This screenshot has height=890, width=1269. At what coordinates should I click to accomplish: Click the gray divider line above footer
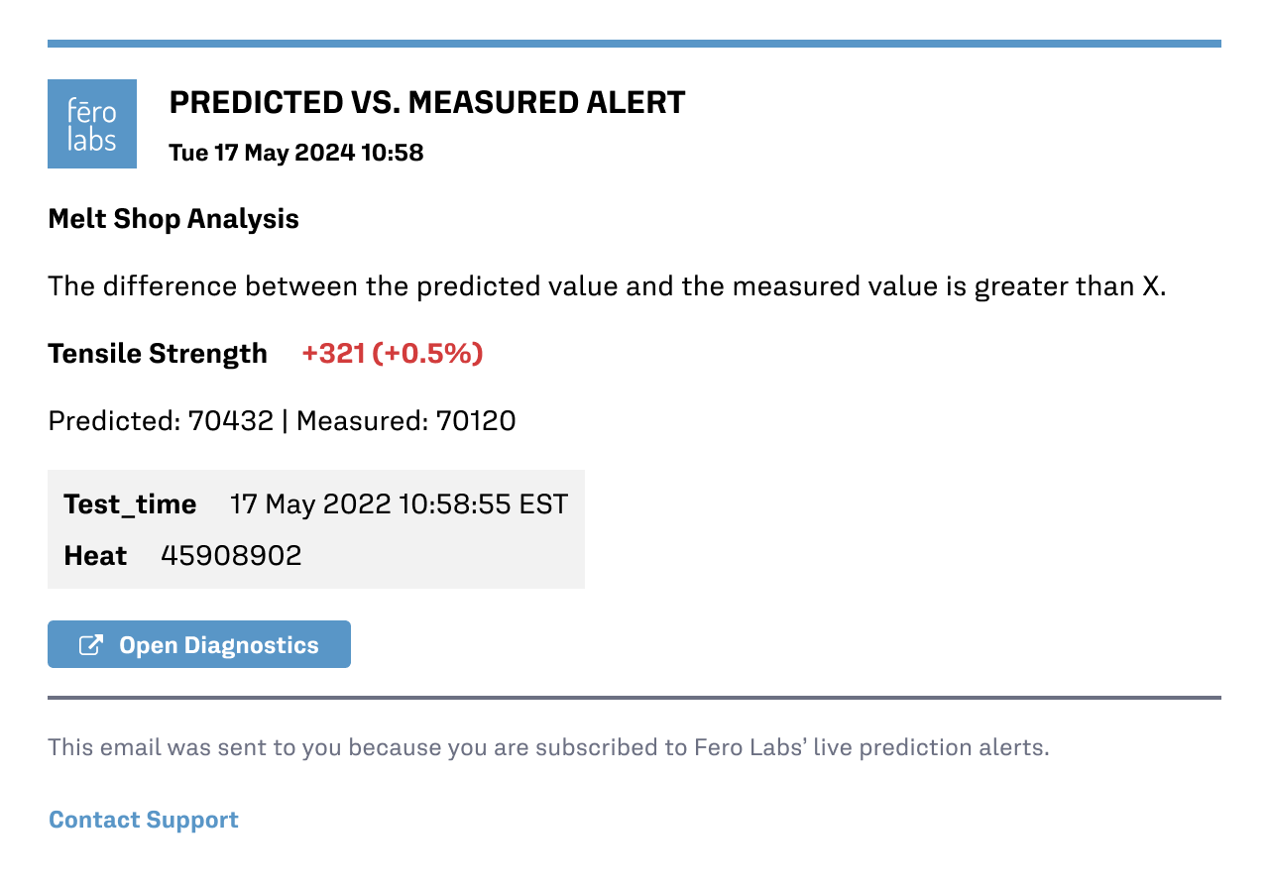tap(634, 698)
